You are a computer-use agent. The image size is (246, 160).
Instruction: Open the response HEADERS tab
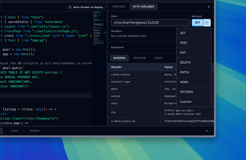[x=119, y=58]
